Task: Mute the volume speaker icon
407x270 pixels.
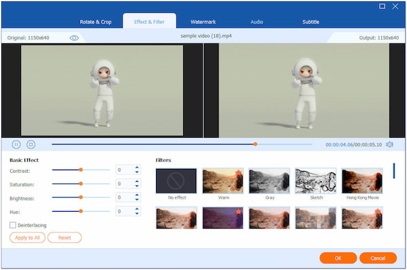Action: 389,144
